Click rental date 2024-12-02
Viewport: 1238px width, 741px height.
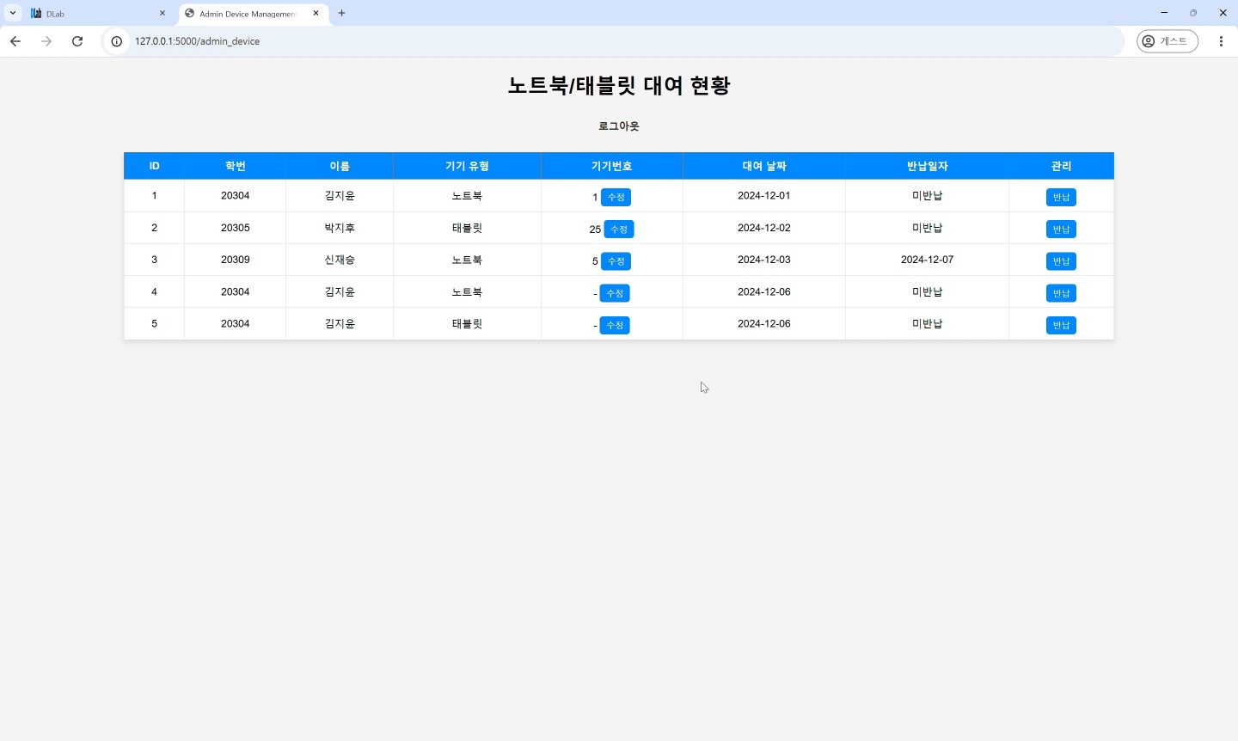pos(764,228)
